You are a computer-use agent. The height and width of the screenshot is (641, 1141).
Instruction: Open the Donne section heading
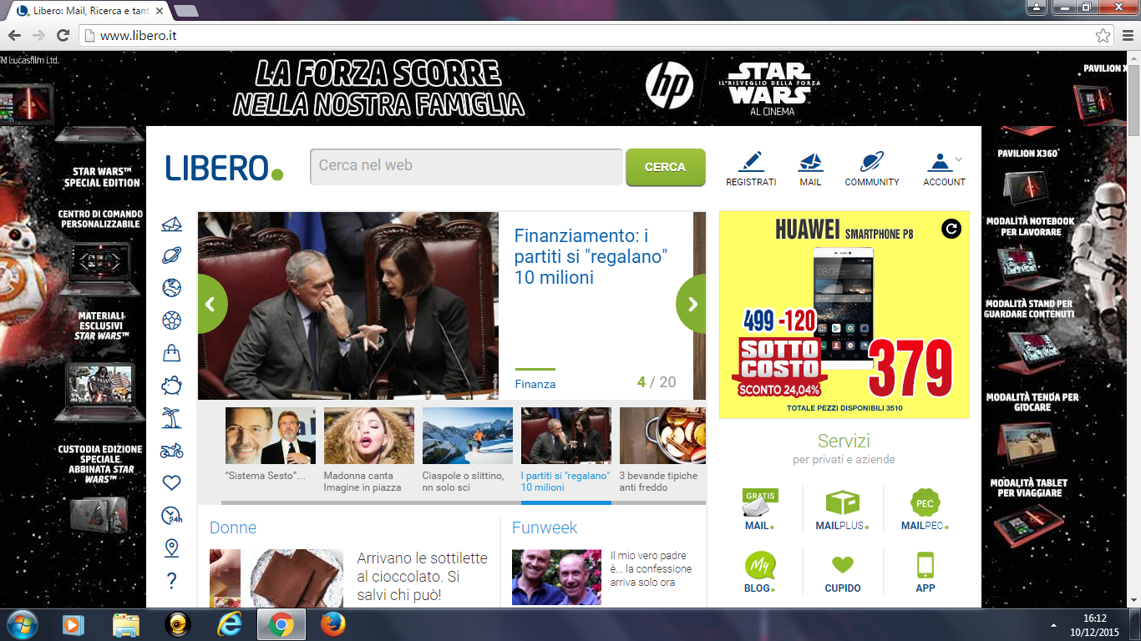click(233, 527)
